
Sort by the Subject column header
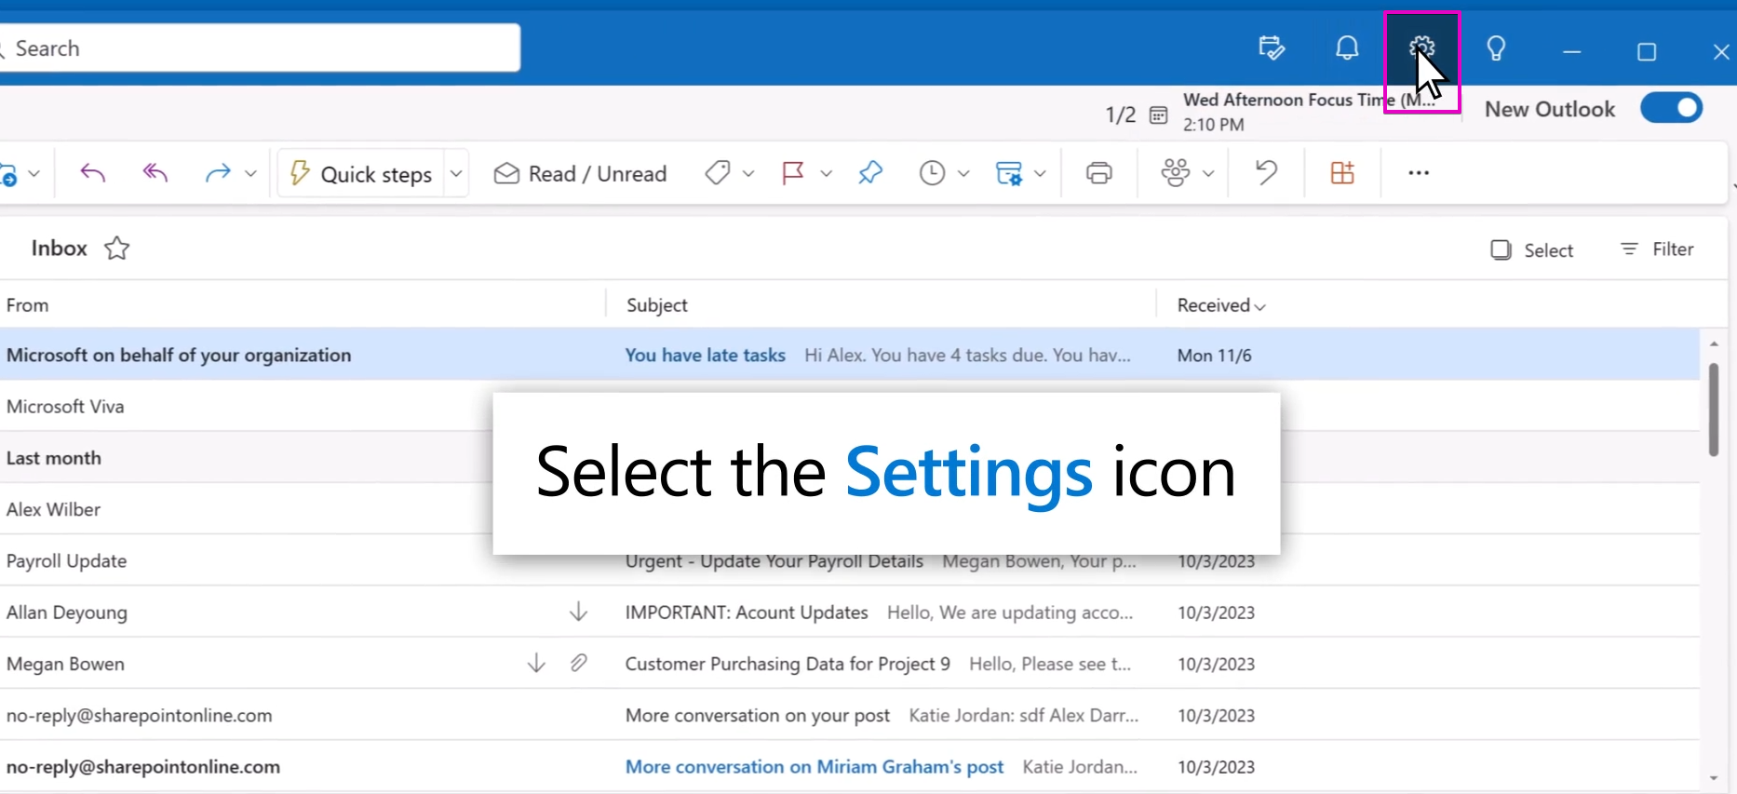[657, 305]
